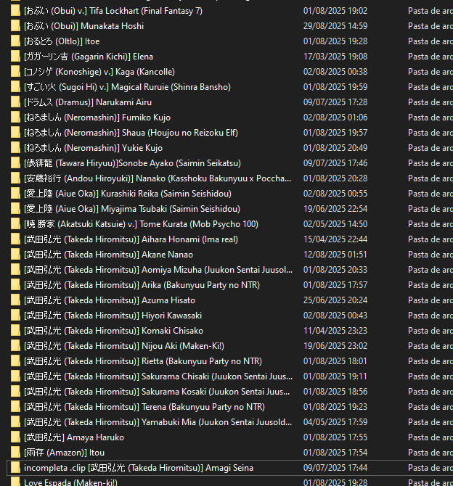Click folder icon beside Kaga (Kancolle)
453x486 pixels.
[x=15, y=72]
